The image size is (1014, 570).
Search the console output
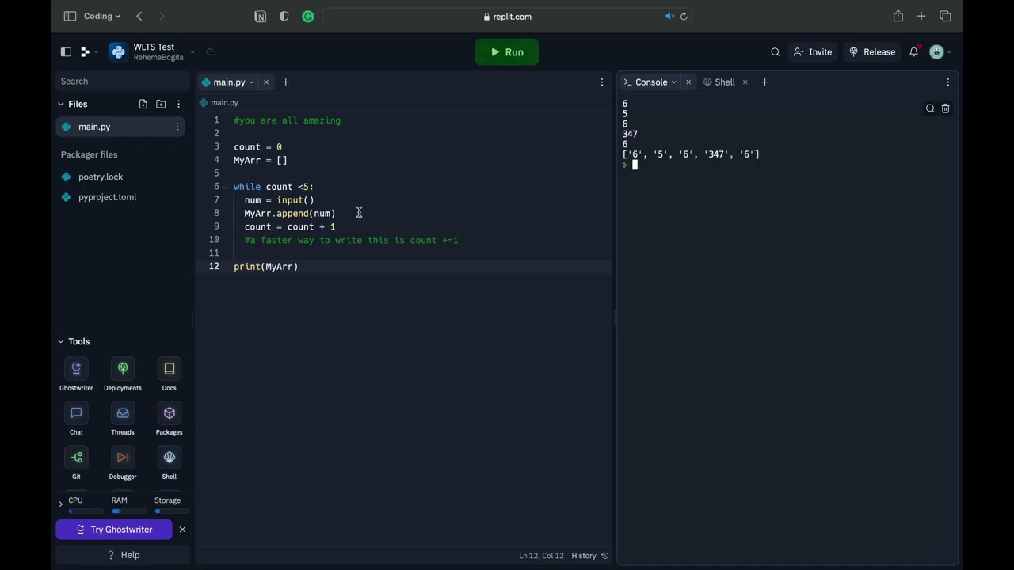[x=930, y=108]
